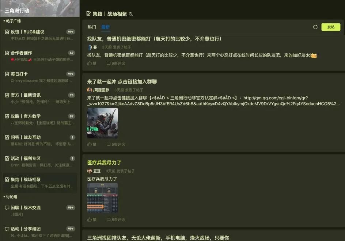Open 9条评论 on the 找队友 post
This screenshot has height=241, width=345.
(116, 64)
